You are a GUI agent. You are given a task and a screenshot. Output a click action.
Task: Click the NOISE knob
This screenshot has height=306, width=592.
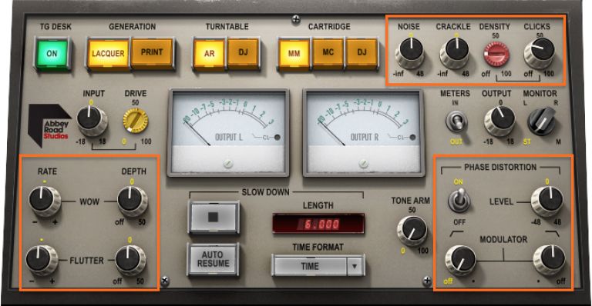[x=410, y=53]
